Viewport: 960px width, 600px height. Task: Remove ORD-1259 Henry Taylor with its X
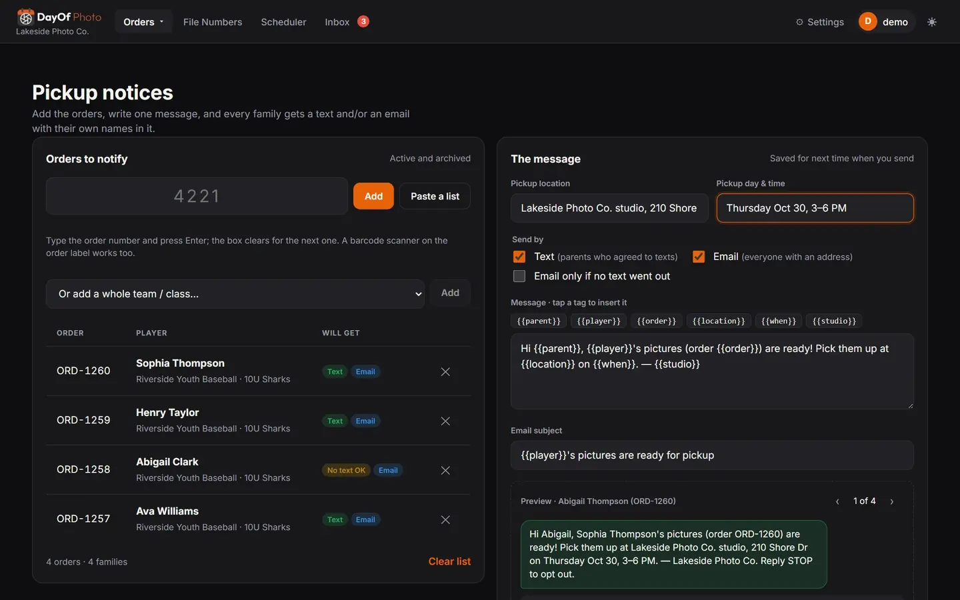(x=445, y=421)
